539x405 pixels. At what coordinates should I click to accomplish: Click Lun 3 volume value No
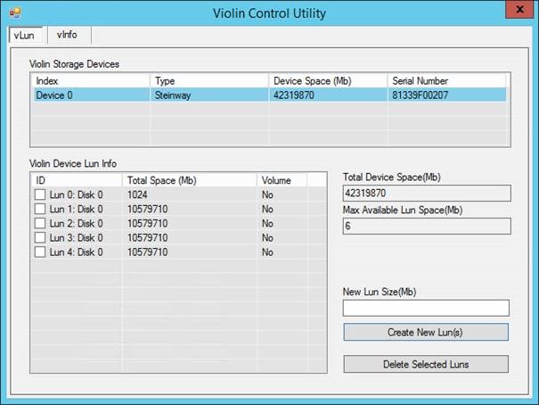267,238
